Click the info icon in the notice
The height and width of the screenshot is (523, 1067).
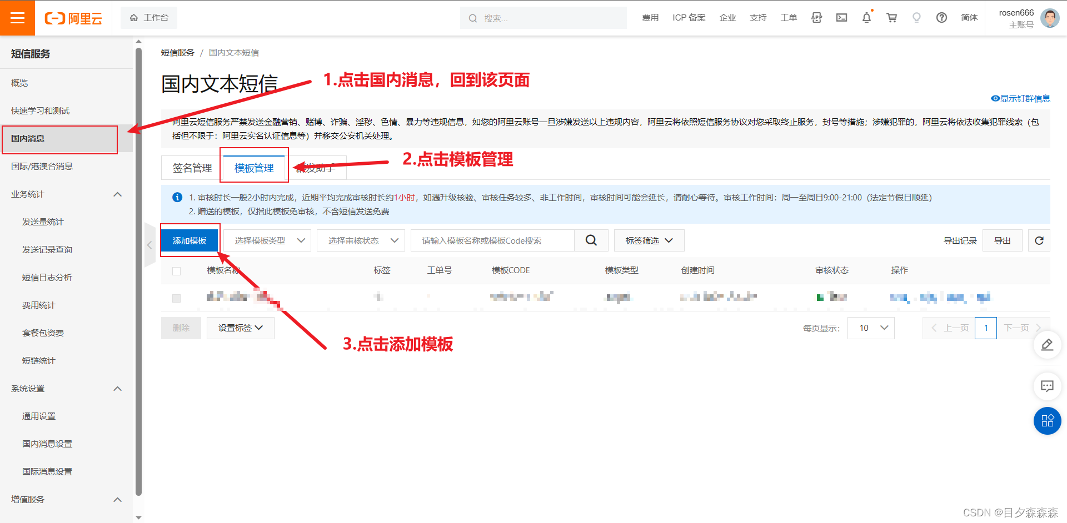177,197
